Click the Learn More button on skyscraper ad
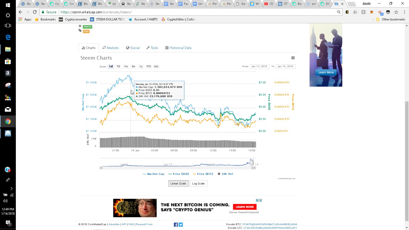The image size is (409, 230). (326, 72)
